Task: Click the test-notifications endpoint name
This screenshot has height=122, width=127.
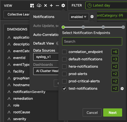Action: point(83,89)
